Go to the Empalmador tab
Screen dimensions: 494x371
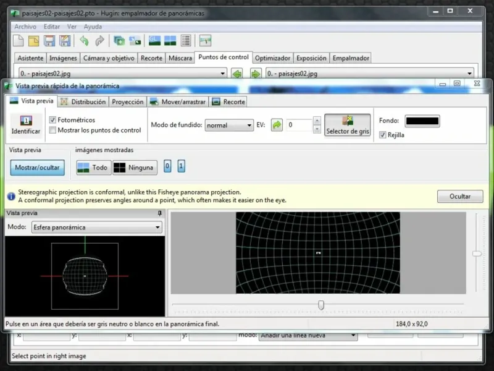(x=351, y=58)
